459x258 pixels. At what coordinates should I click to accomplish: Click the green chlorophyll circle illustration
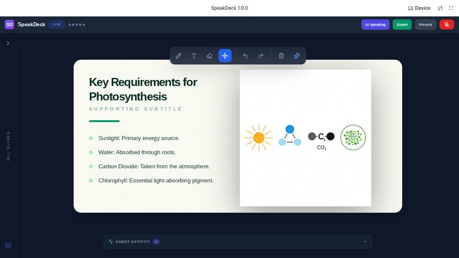(x=353, y=137)
